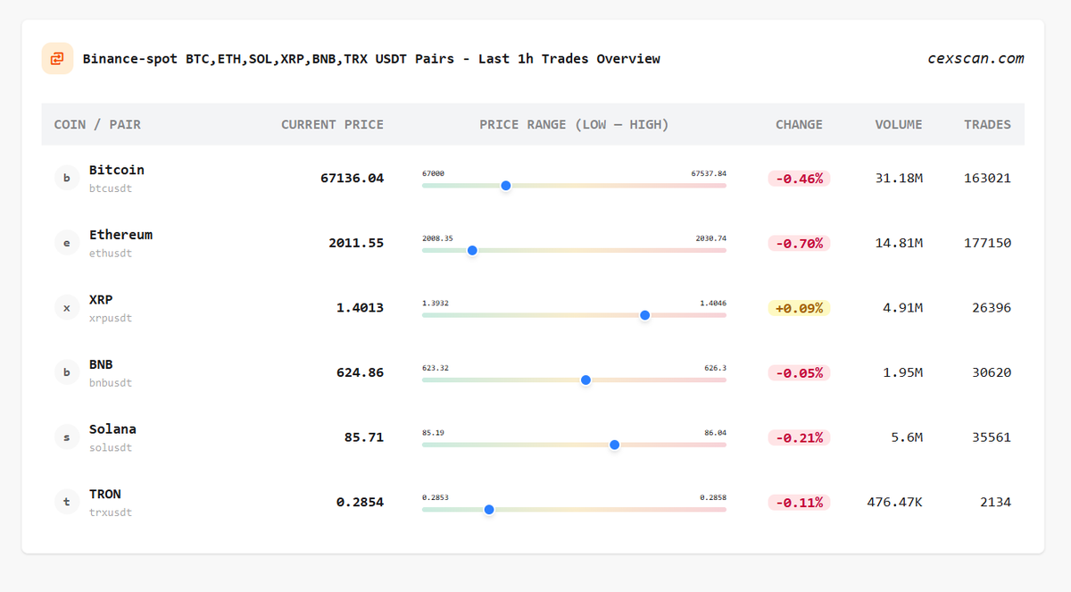This screenshot has width=1071, height=592.
Task: Click the xrpusdt pair label
Action: (x=111, y=318)
